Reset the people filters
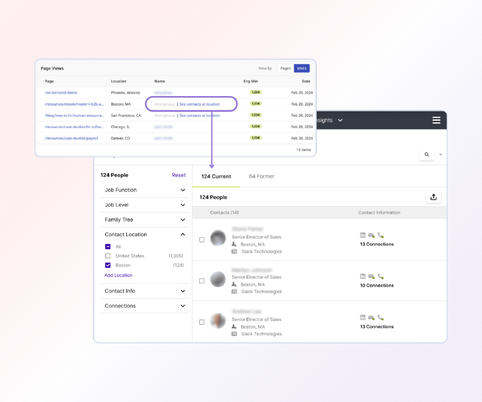Image resolution: width=482 pixels, height=402 pixels. (x=178, y=175)
